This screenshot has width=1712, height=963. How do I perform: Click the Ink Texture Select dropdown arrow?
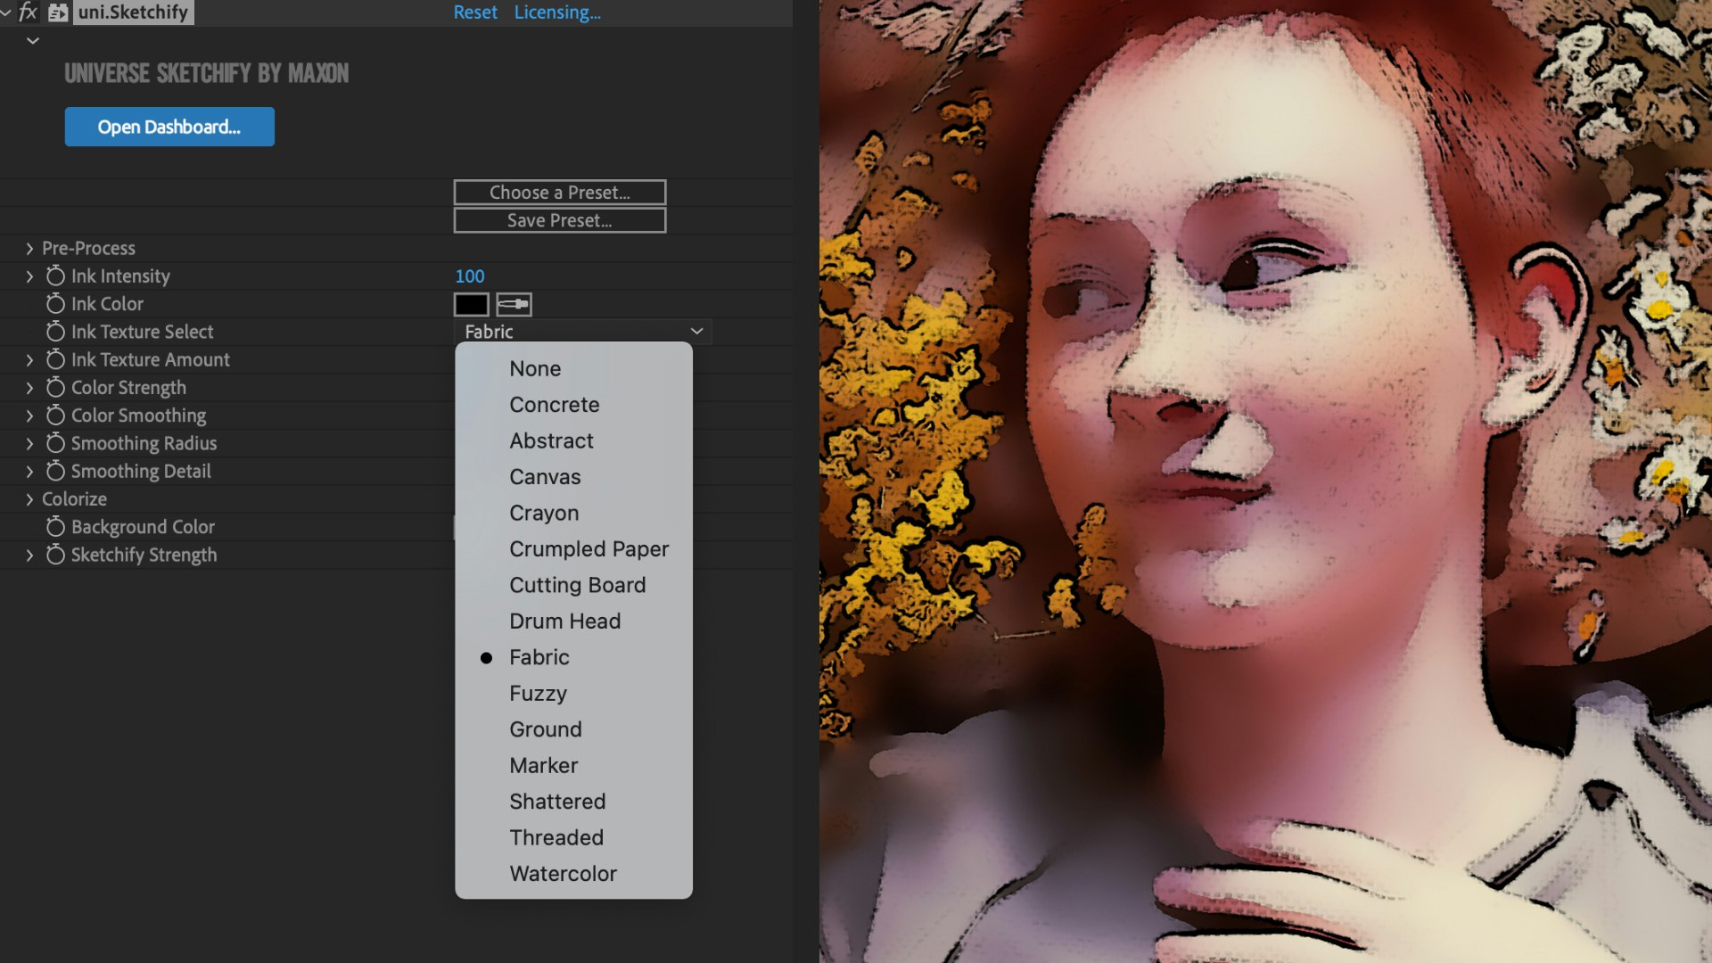pos(696,332)
